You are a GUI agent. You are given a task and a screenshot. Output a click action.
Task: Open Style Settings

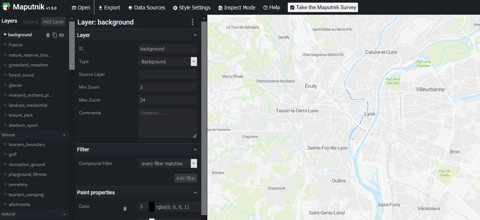pos(191,8)
